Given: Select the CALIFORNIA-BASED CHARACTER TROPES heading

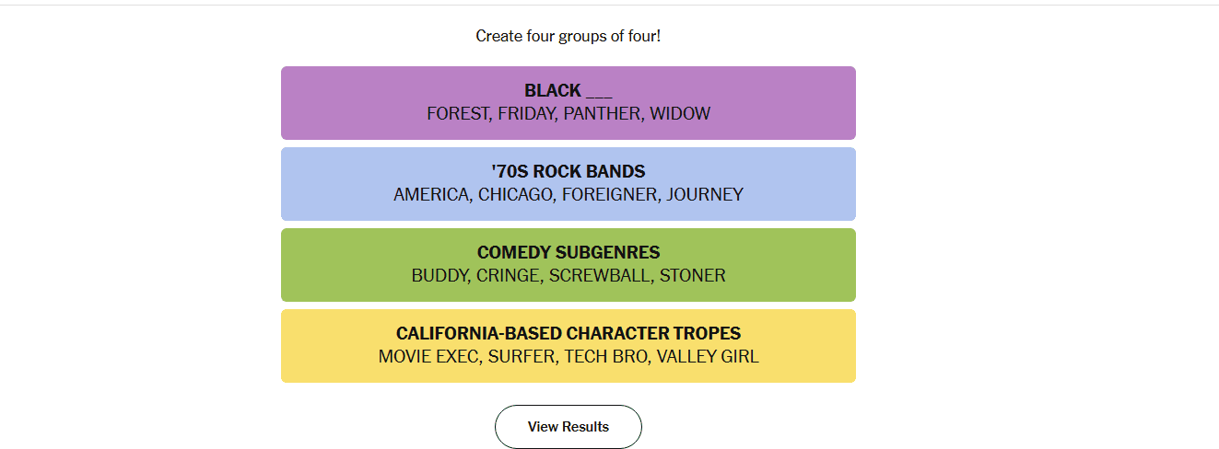Looking at the screenshot, I should [568, 333].
